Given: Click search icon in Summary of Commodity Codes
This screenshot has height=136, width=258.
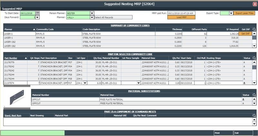Looking at the screenshot, I should tap(254, 29).
